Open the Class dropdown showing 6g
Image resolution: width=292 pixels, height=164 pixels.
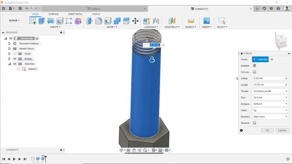coord(270,110)
